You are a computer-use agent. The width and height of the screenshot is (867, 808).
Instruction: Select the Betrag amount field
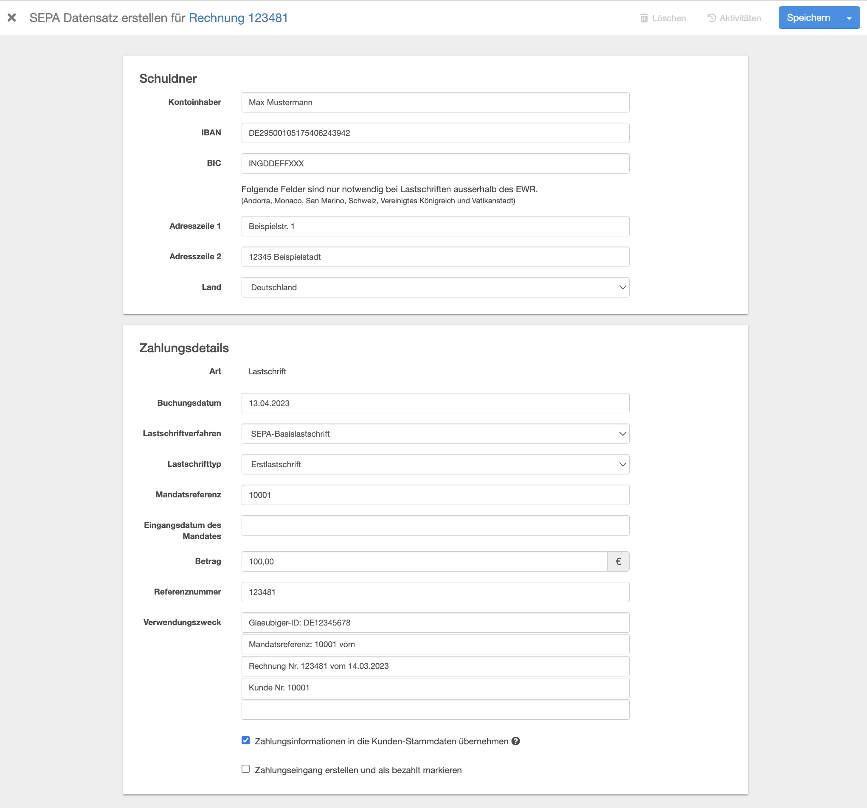pyautogui.click(x=424, y=561)
